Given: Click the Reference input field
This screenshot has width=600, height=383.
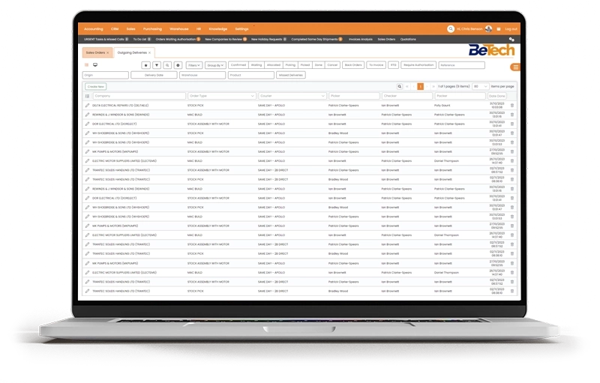Looking at the screenshot, I should click(462, 65).
